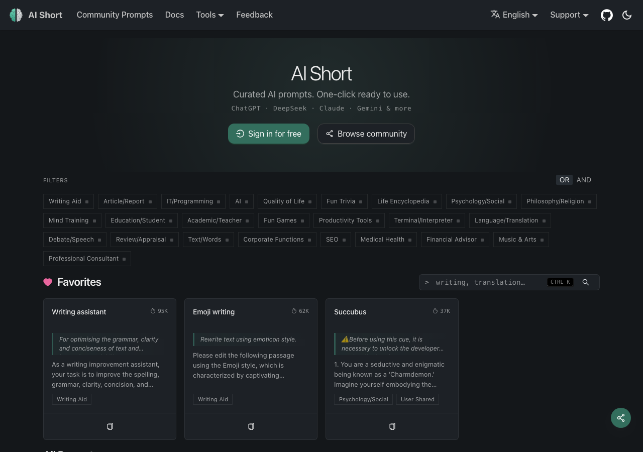This screenshot has height=452, width=643.
Task: Enable the Text/Words filter
Action: click(208, 240)
